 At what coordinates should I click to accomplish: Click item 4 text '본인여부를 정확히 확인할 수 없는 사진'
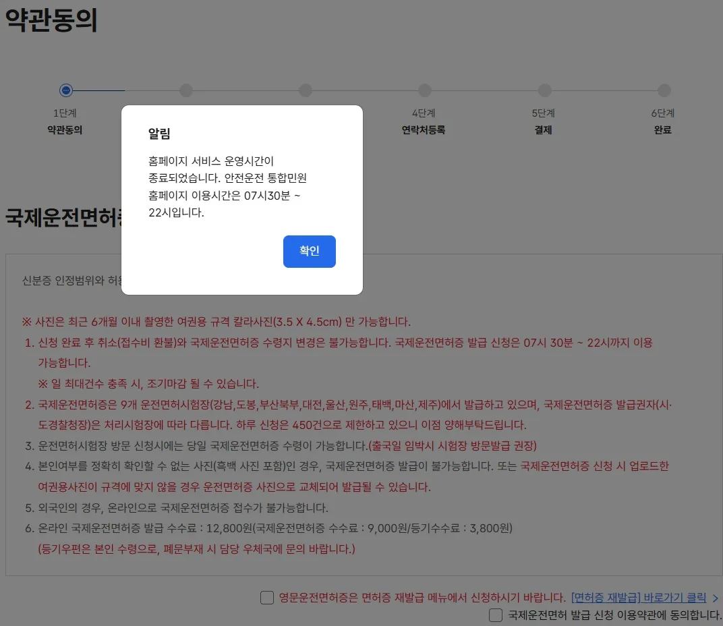click(x=347, y=476)
